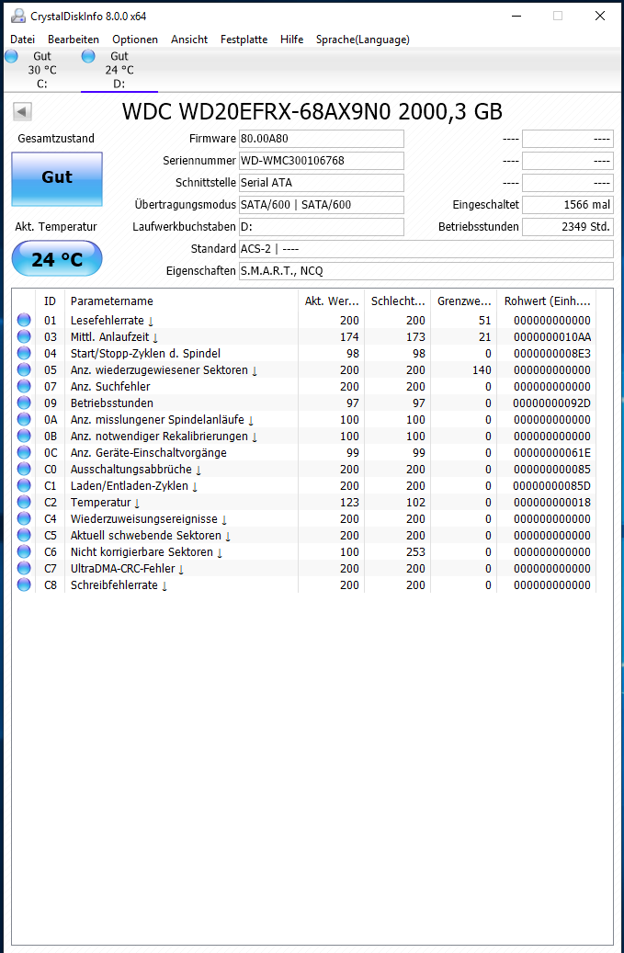Click the Eingeschaltet value 1566 mal
This screenshot has width=624, height=953.
[x=568, y=205]
